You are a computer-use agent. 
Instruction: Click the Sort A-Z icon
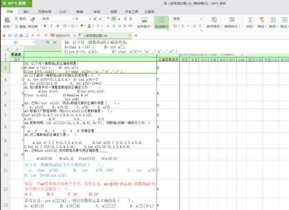[273, 20]
